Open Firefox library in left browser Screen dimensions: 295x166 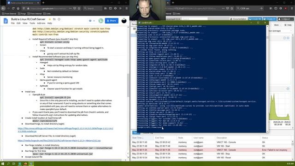[x=106, y=8]
